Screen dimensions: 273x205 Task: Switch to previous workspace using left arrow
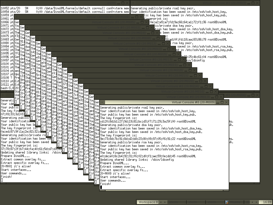point(161,202)
